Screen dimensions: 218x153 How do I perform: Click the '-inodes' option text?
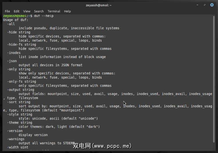tap(14, 53)
